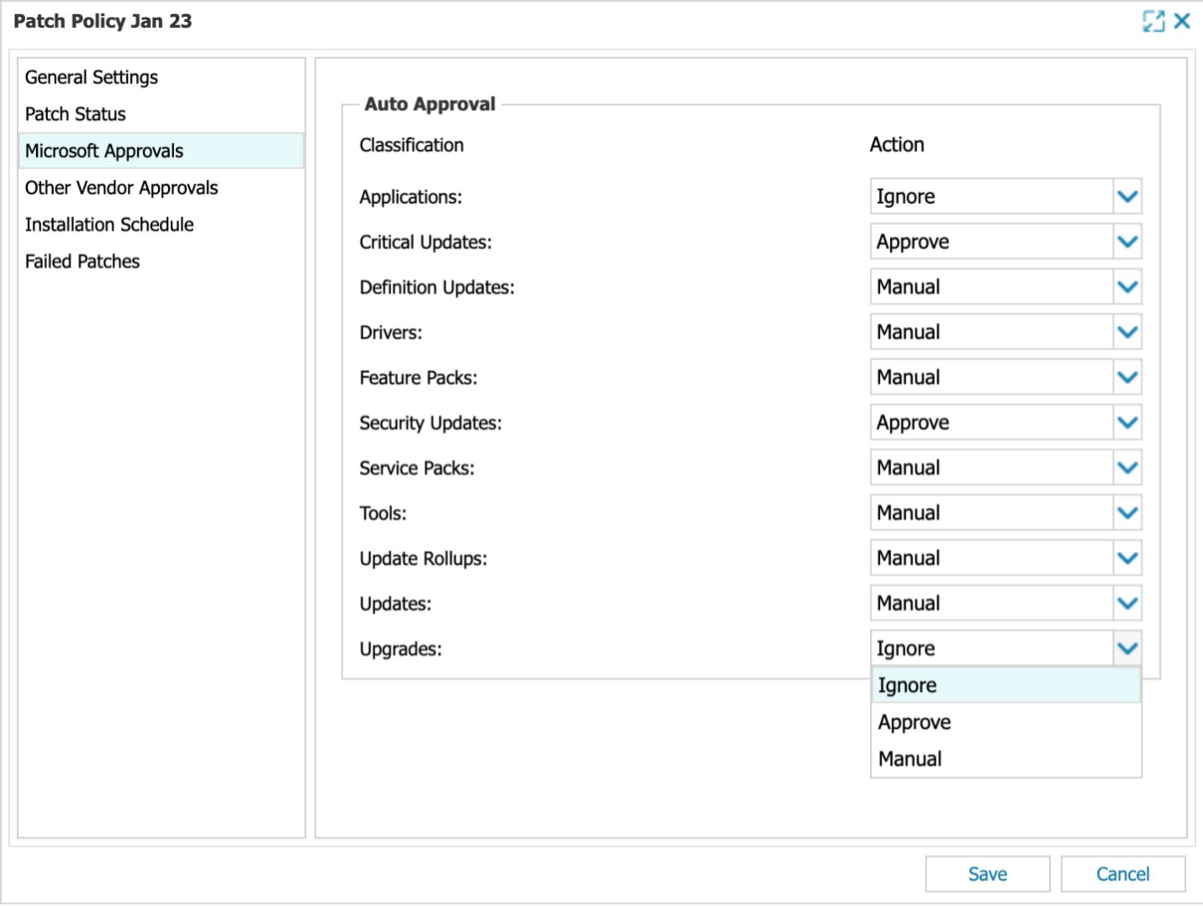This screenshot has width=1203, height=907.
Task: Open the Installation Schedule section
Action: pos(109,225)
